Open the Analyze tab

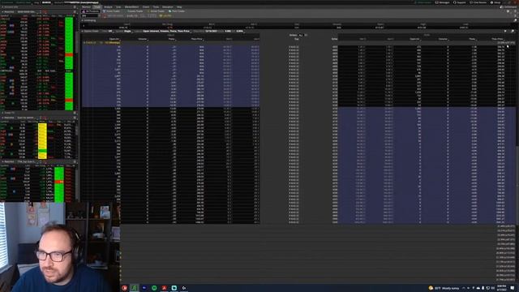tap(108, 7)
